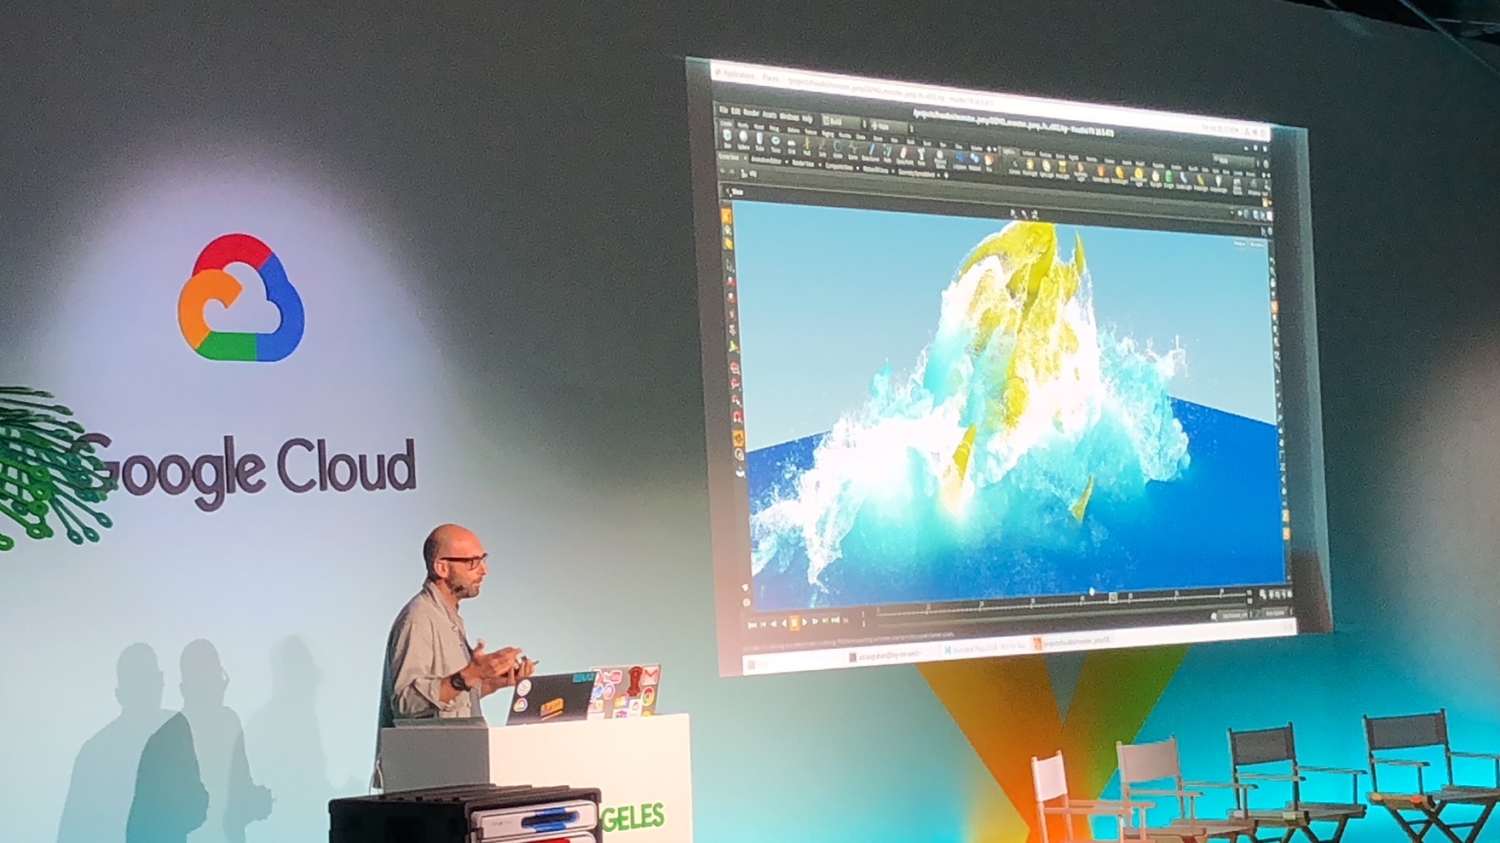Open the File menu in Houdini
1500x843 pixels.
pos(724,110)
